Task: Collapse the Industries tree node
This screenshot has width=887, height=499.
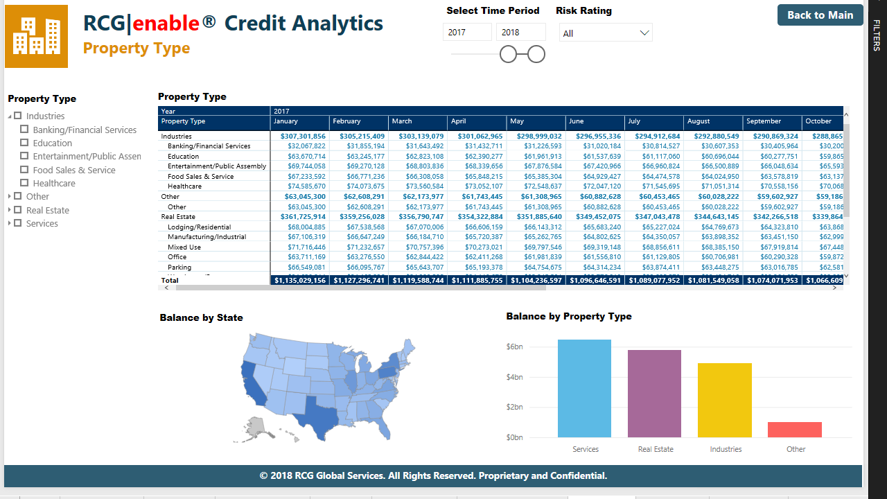Action: point(10,116)
